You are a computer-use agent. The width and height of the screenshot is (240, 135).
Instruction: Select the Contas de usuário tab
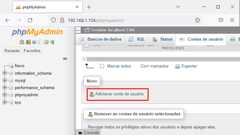tap(201, 39)
